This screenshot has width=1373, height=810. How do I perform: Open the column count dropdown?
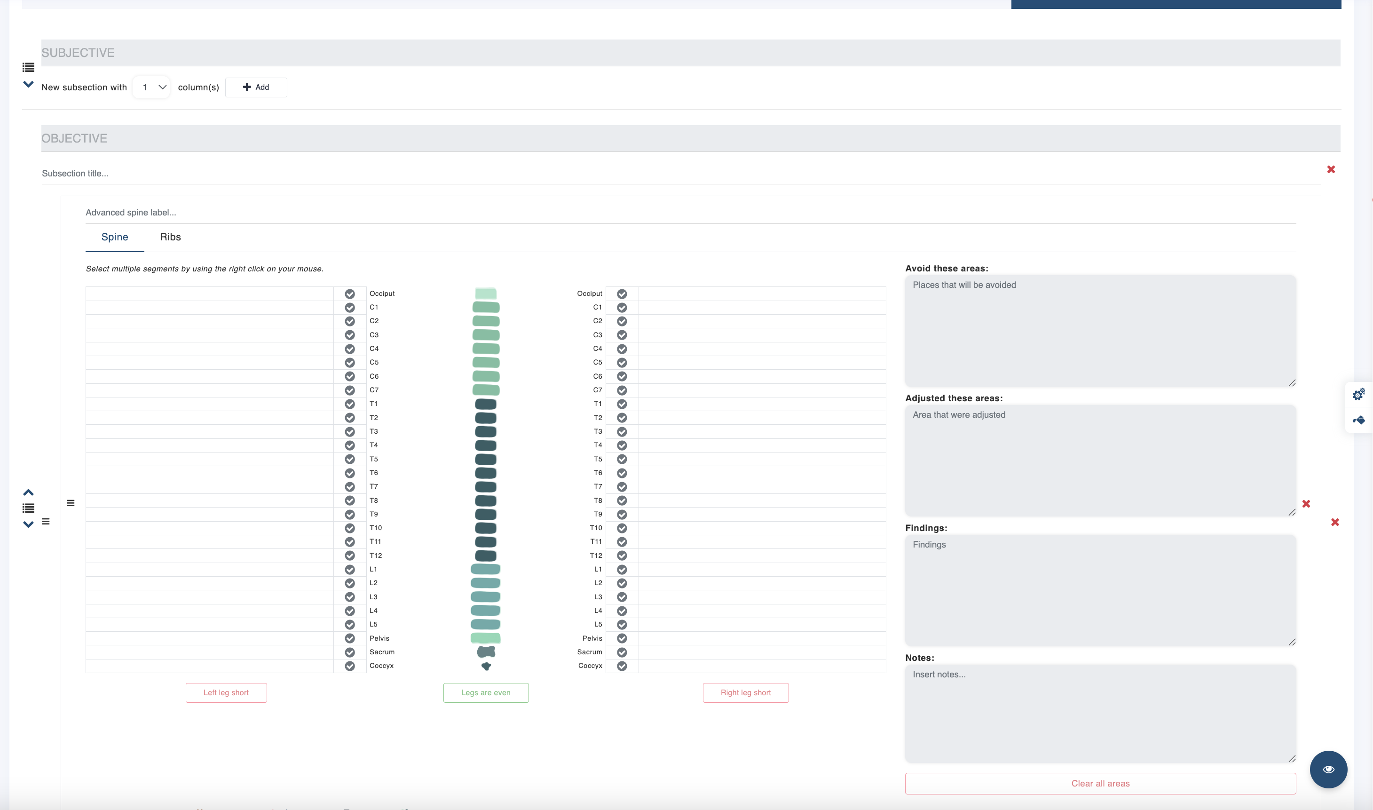(x=152, y=87)
